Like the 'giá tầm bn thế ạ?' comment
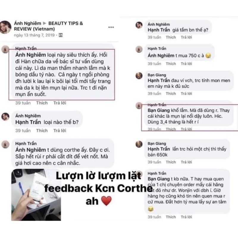The image size is (238, 238). [171, 37]
